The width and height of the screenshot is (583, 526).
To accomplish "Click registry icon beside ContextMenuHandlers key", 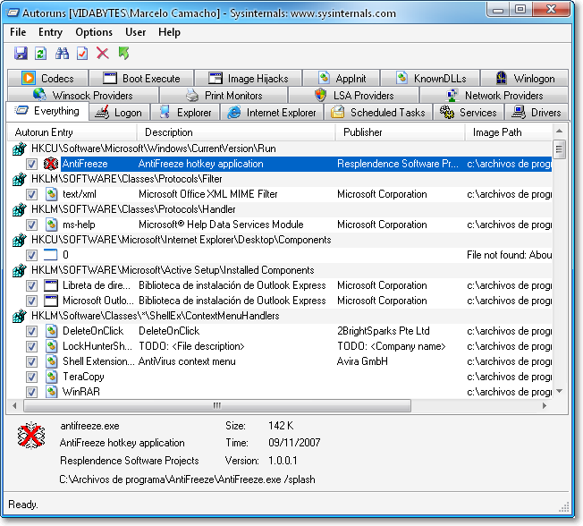I will coord(20,316).
